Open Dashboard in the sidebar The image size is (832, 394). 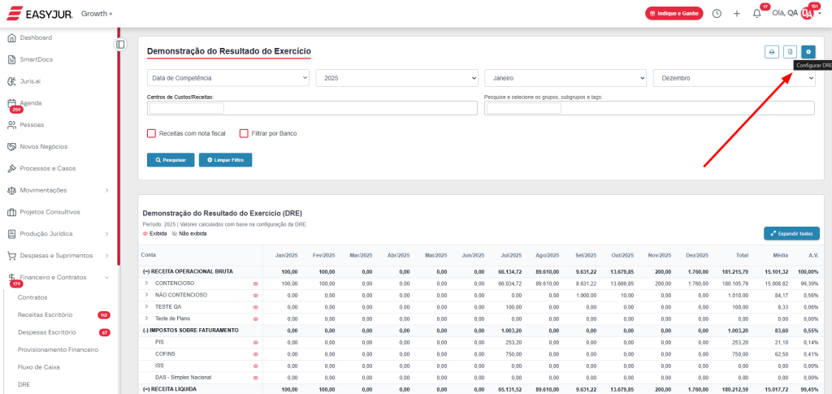[36, 37]
